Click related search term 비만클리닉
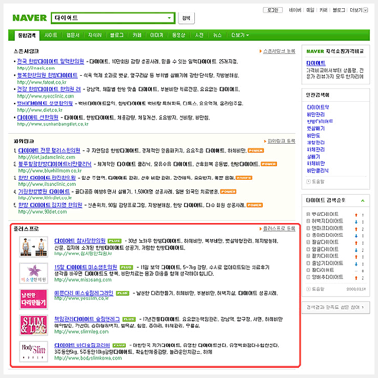Viewport: 378px width, 378px height. 318,170
